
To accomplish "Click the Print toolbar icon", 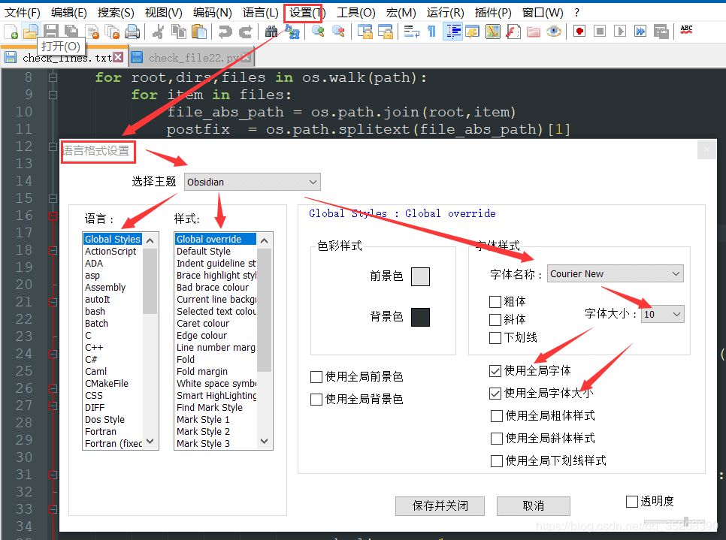I will tap(132, 32).
